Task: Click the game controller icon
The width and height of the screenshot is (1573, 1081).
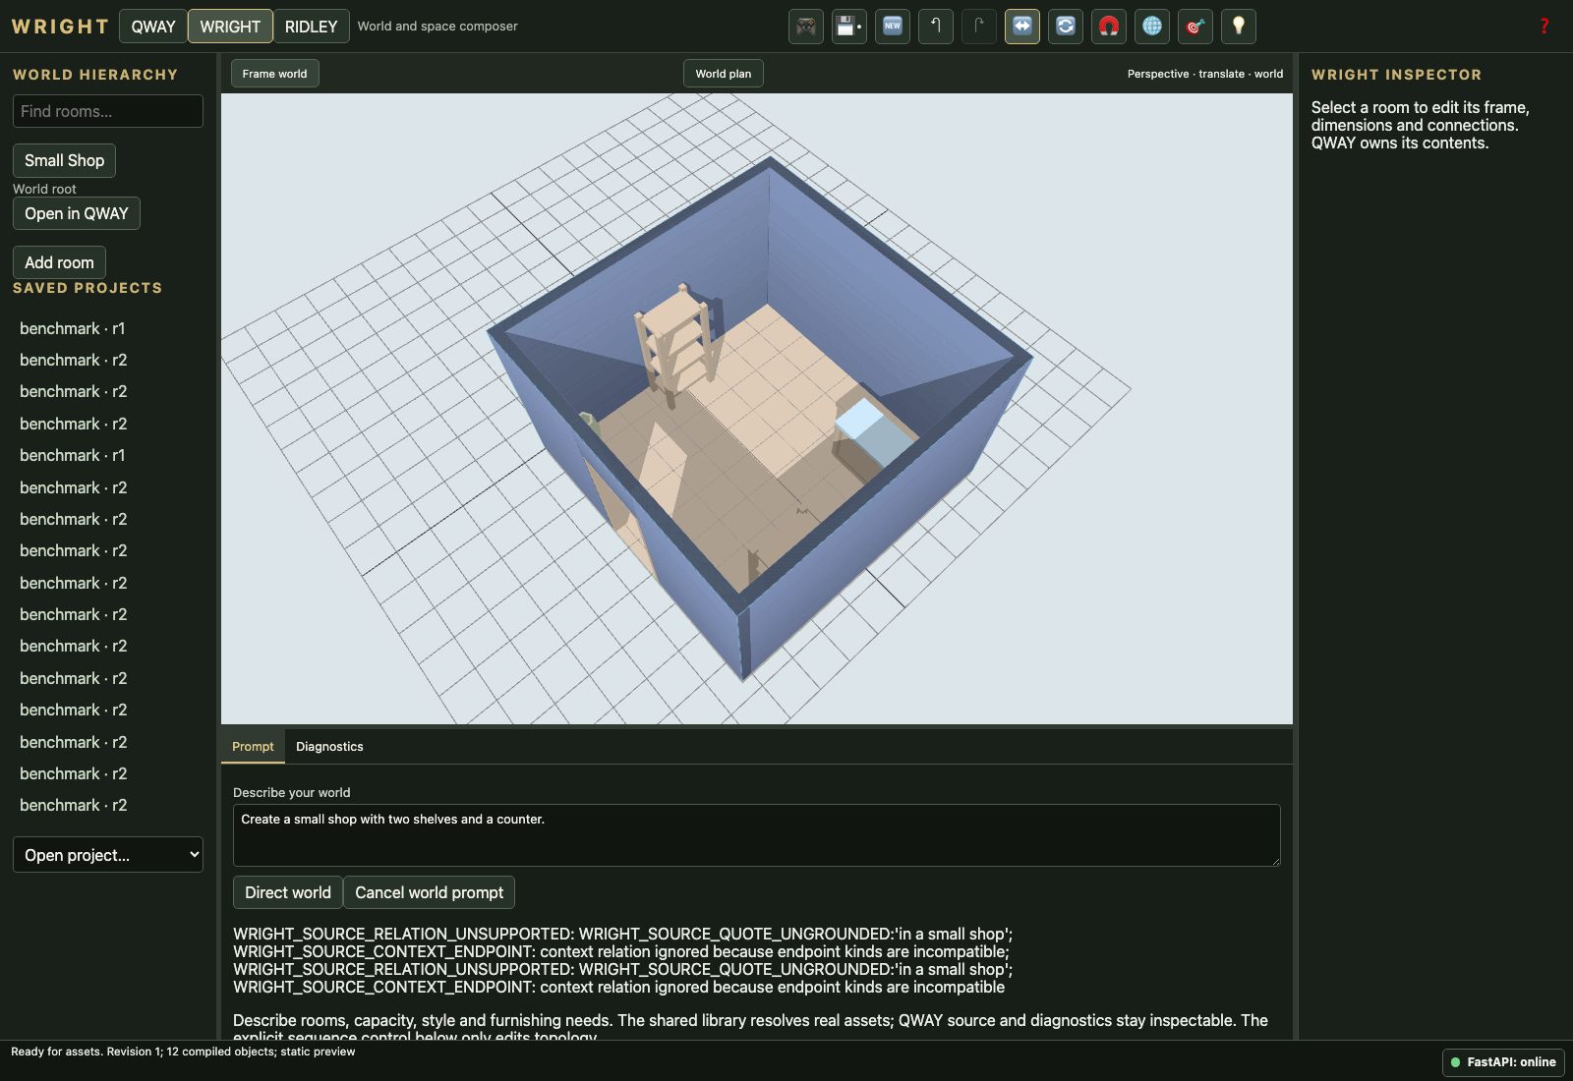Action: 806,27
